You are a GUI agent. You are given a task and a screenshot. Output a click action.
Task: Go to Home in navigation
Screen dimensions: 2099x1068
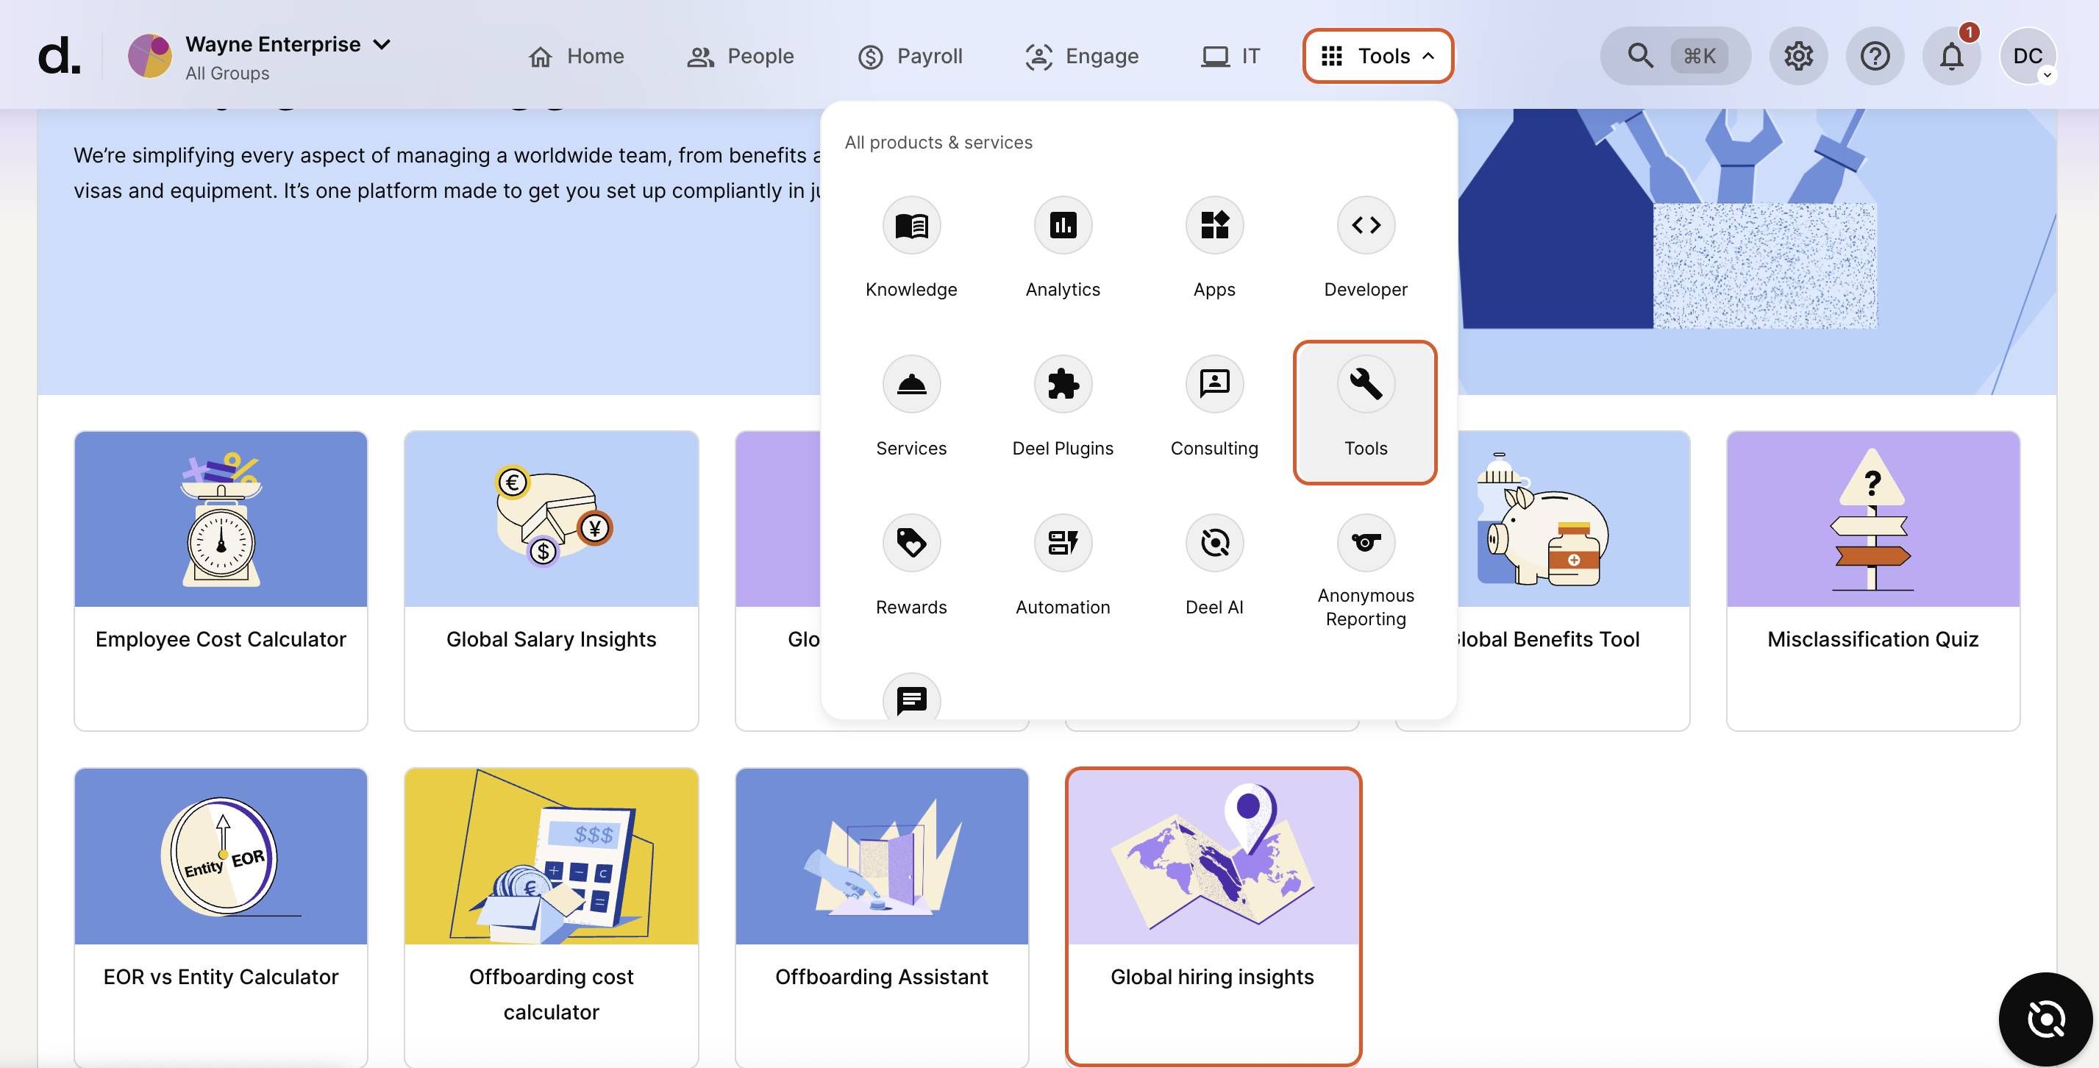(x=576, y=56)
